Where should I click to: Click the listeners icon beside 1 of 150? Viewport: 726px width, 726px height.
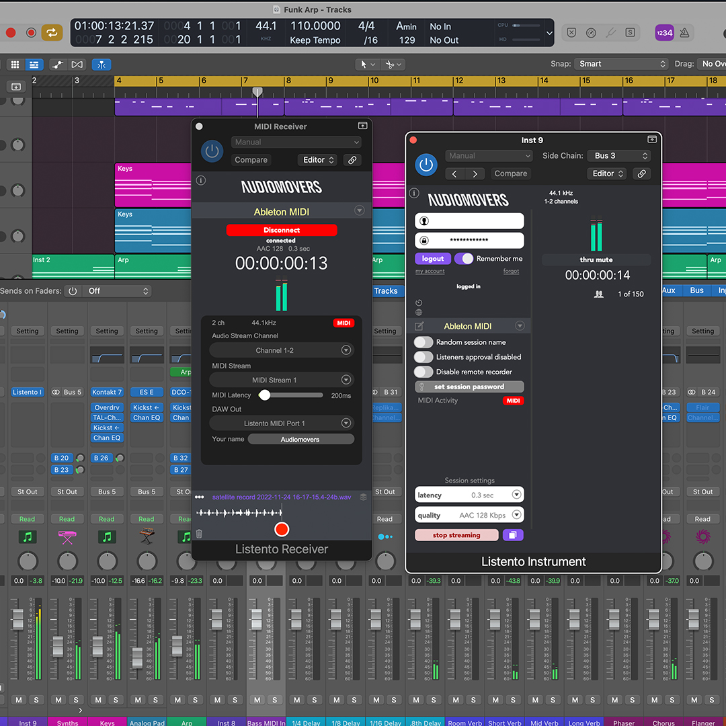pos(599,294)
